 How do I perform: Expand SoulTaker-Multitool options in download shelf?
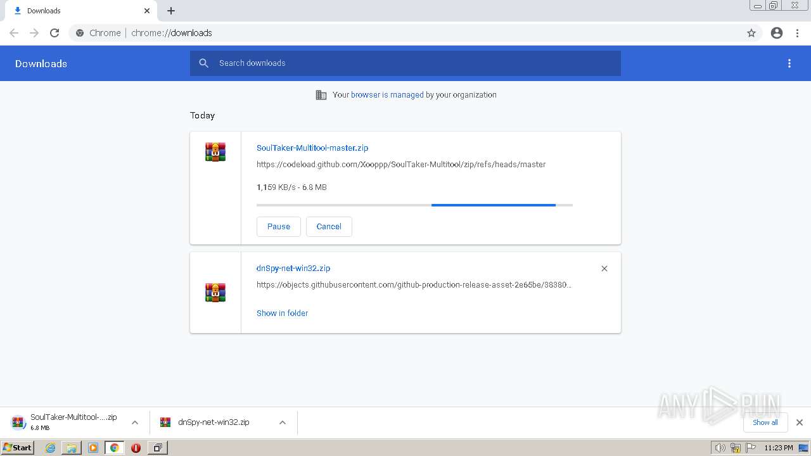point(135,422)
